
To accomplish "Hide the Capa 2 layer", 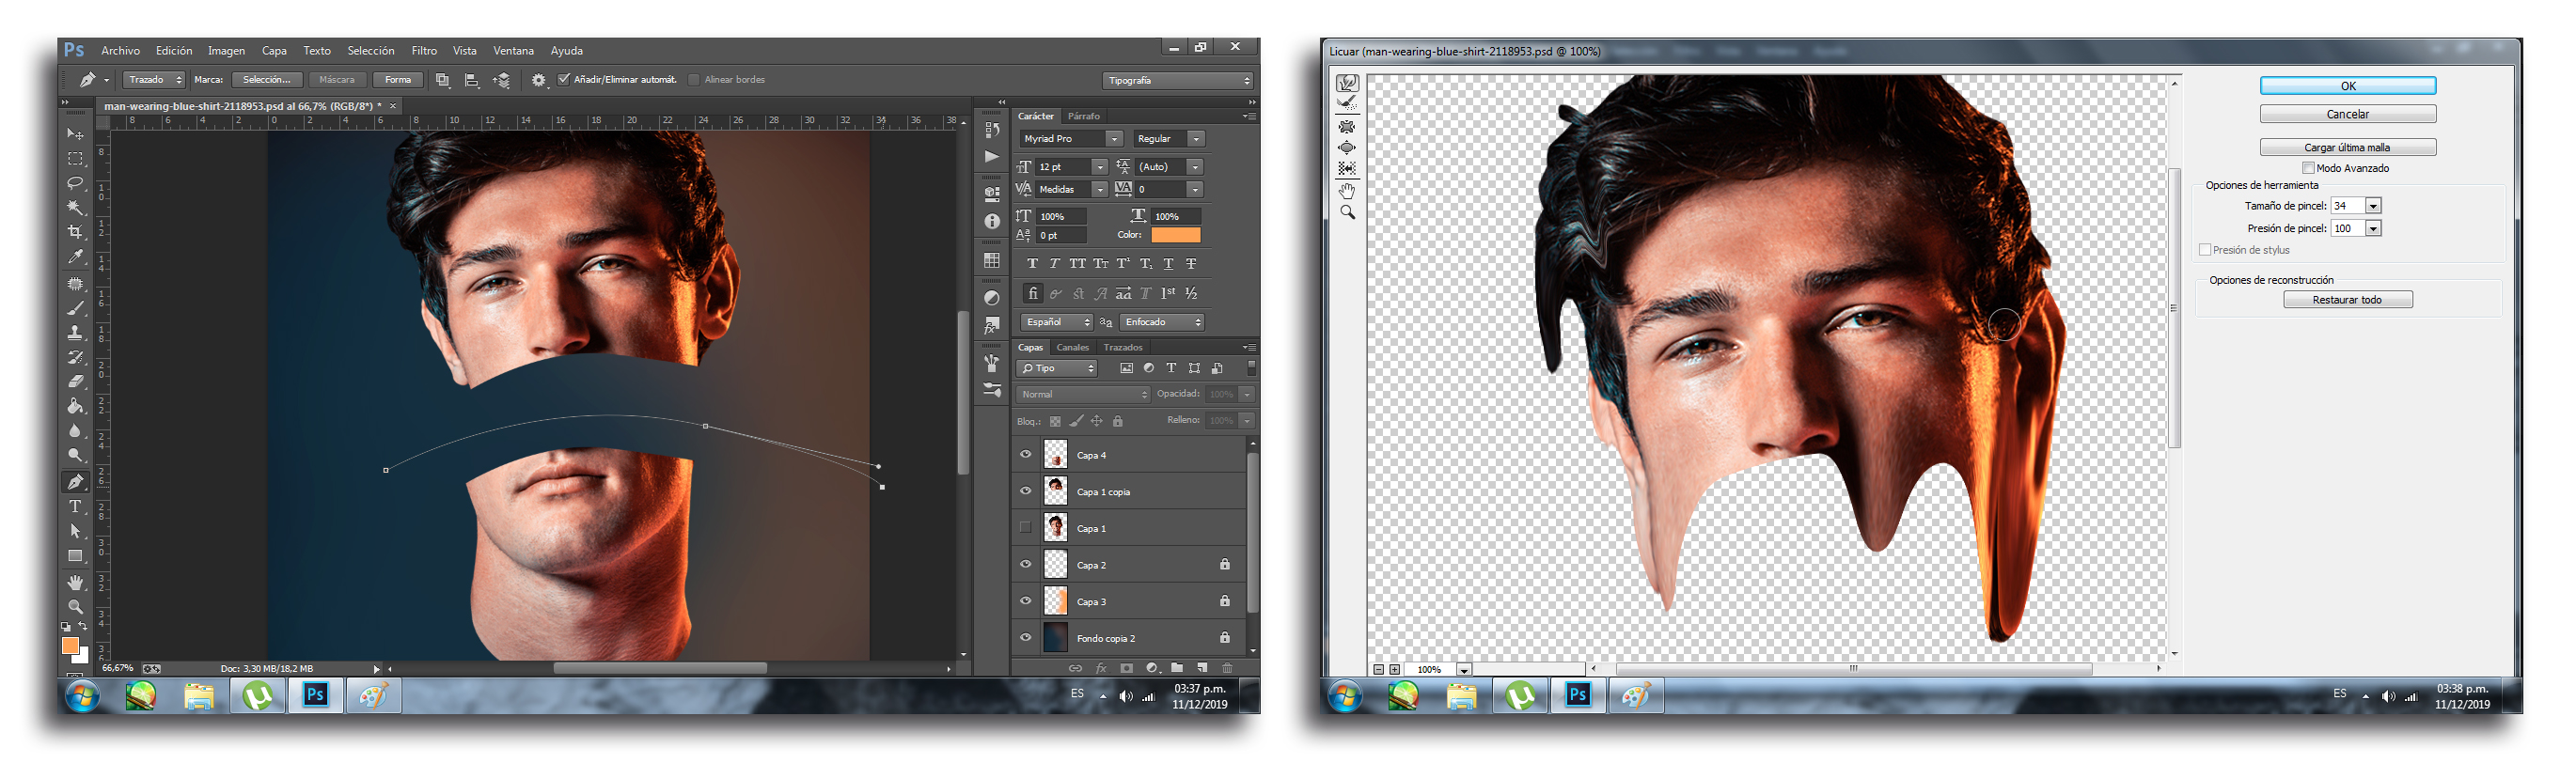I will pos(1025,564).
